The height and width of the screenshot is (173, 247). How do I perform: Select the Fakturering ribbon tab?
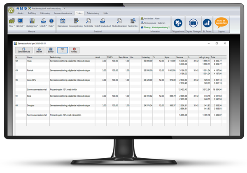[44, 13]
